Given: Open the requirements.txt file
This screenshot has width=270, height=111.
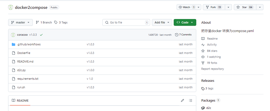Looking at the screenshot, I should tap(28, 79).
